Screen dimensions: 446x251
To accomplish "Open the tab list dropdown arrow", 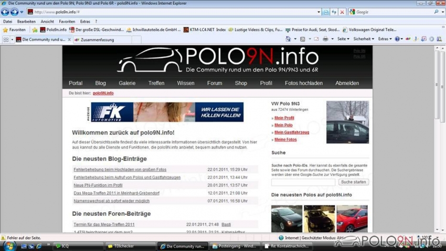I will (x=12, y=40).
